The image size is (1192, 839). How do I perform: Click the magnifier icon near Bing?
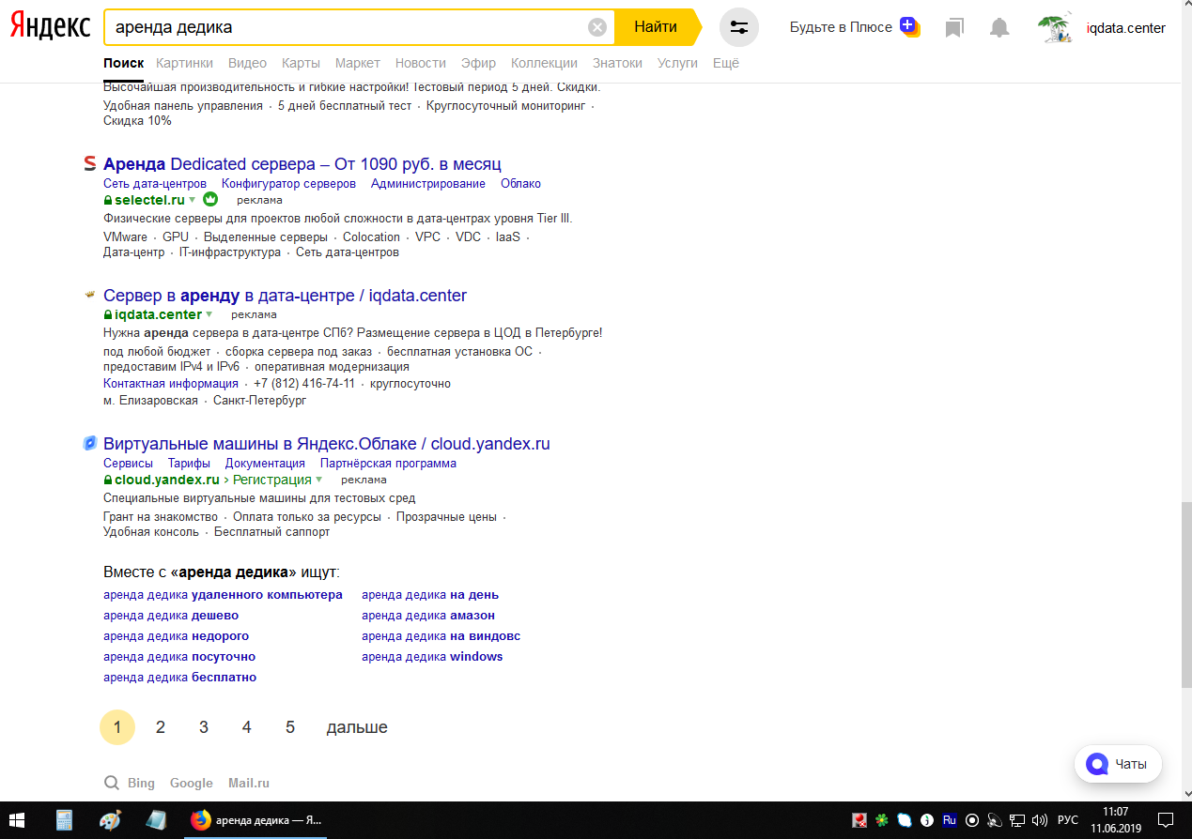(x=112, y=783)
